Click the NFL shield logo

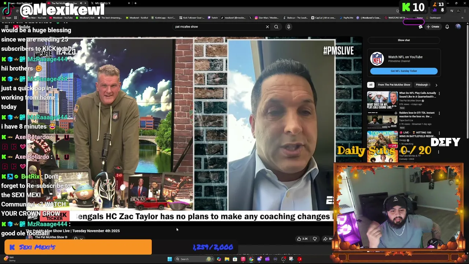(x=377, y=59)
